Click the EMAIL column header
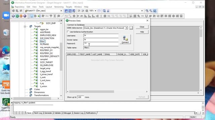This screenshot has width=215, height=120. coord(110,54)
